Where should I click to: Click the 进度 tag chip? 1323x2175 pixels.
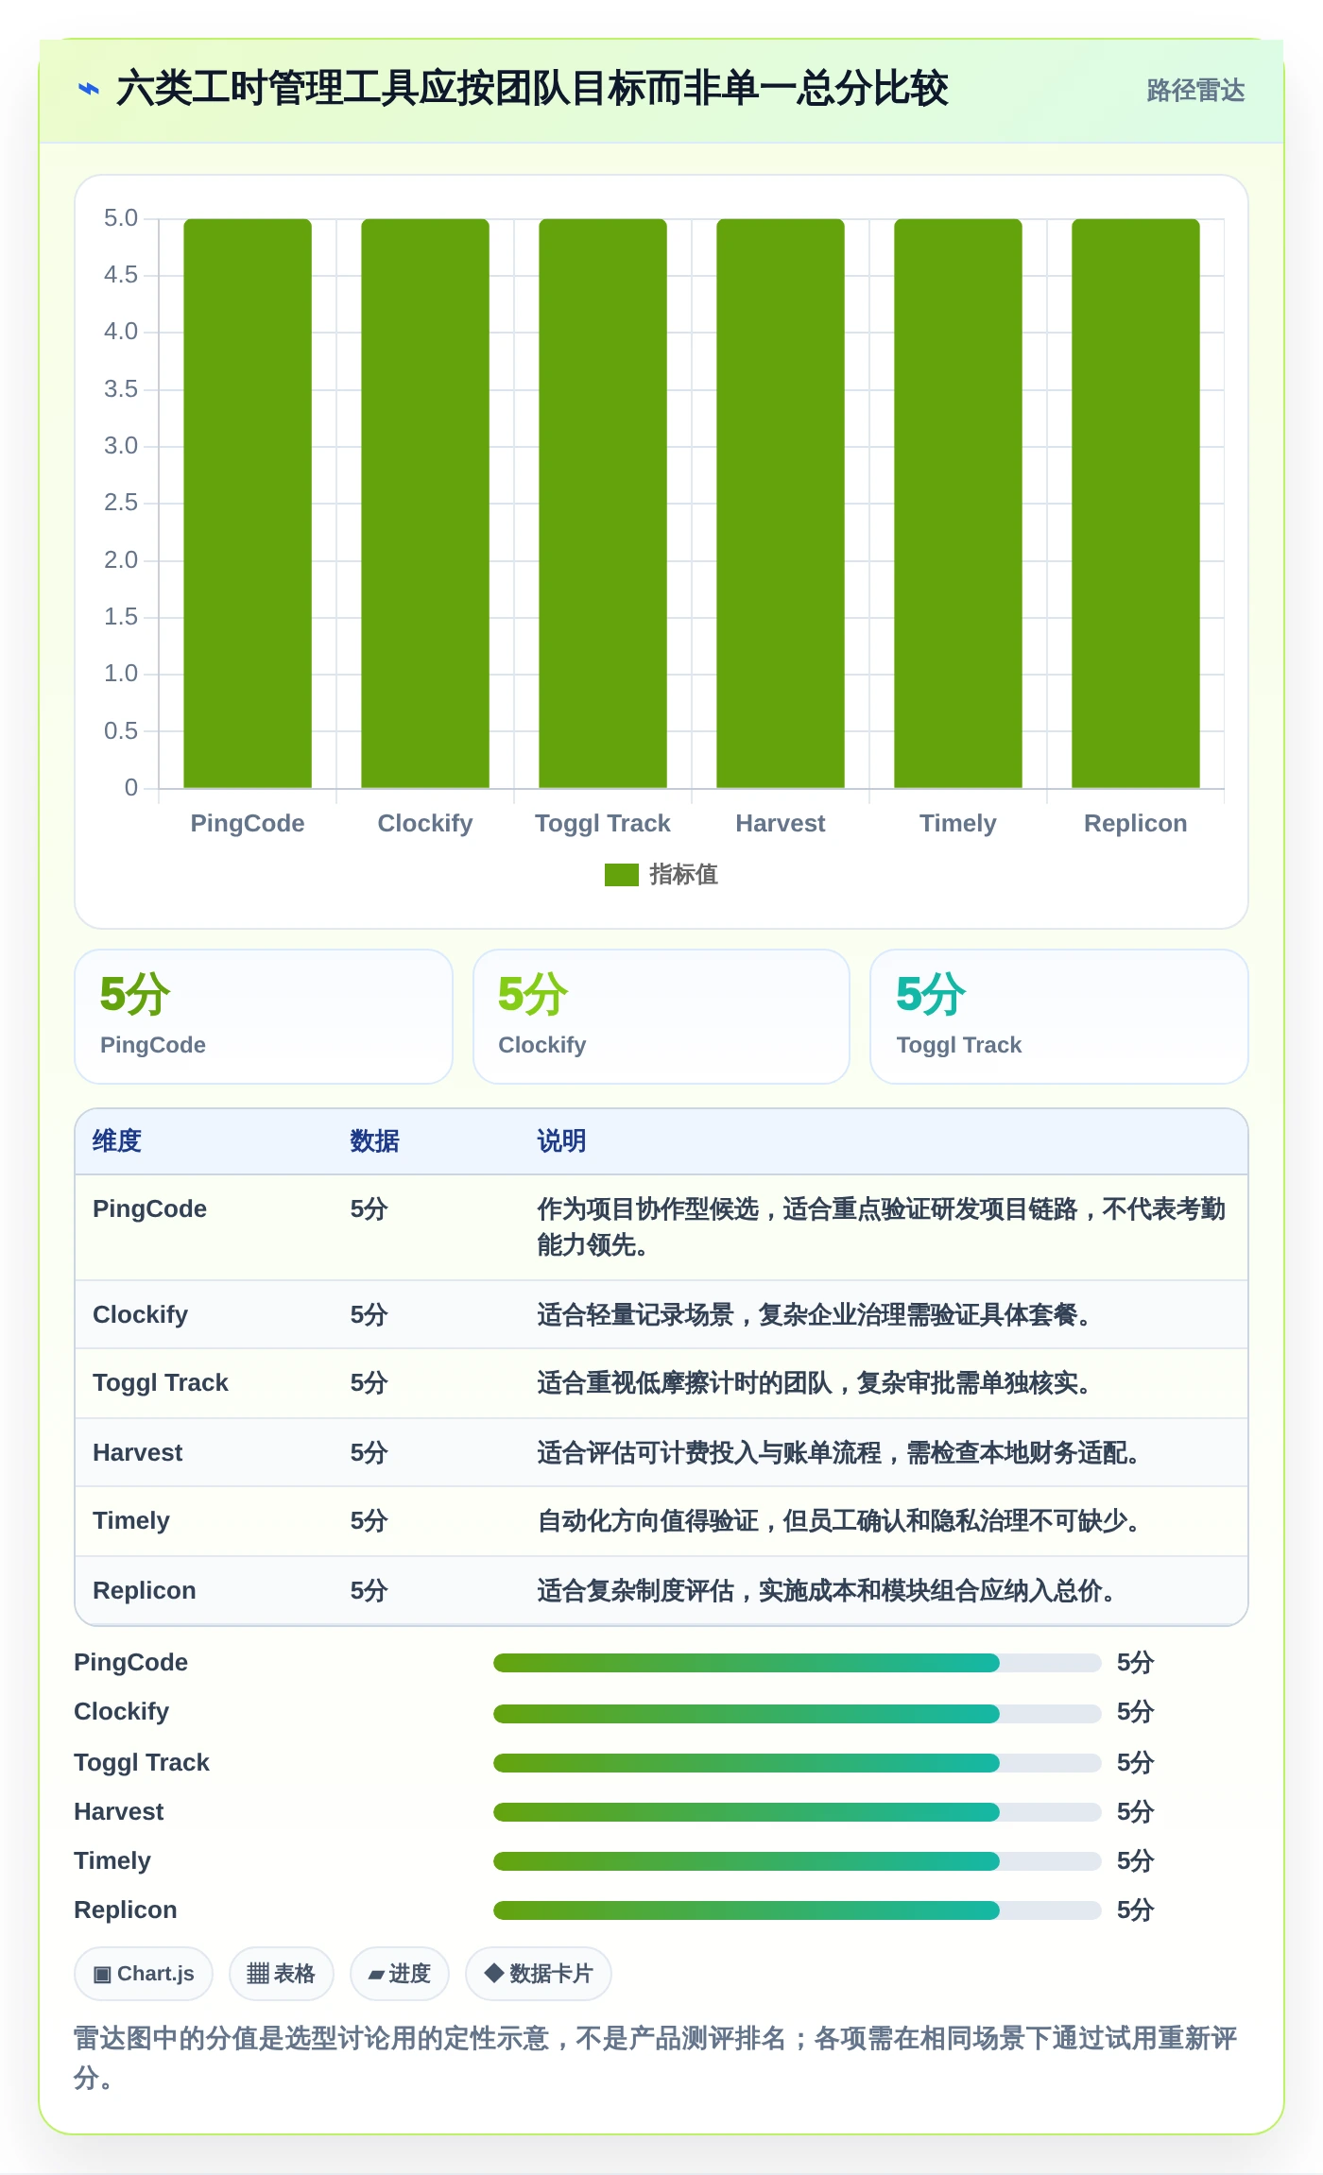pos(399,1974)
